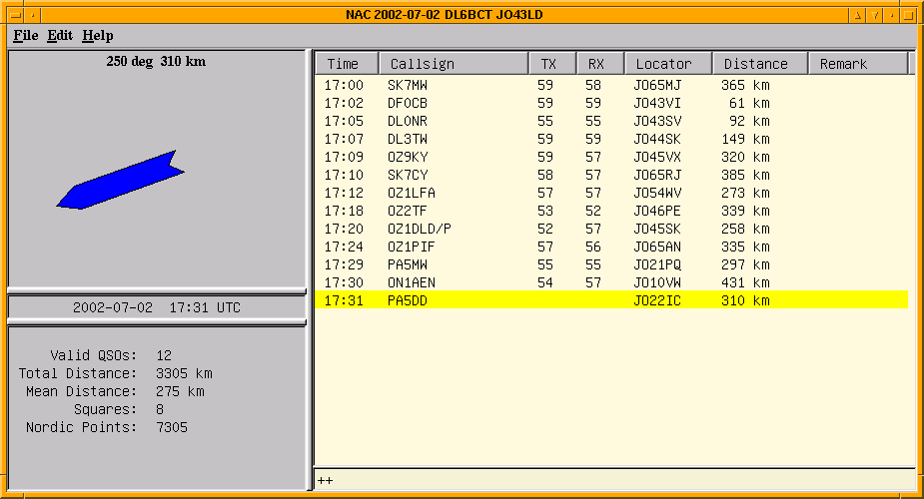Click the JO46PE locator cell
Image resolution: width=924 pixels, height=499 pixels.
657,211
